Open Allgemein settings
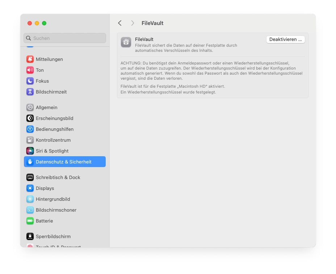Screen dimensions: 336x274 point(65,107)
